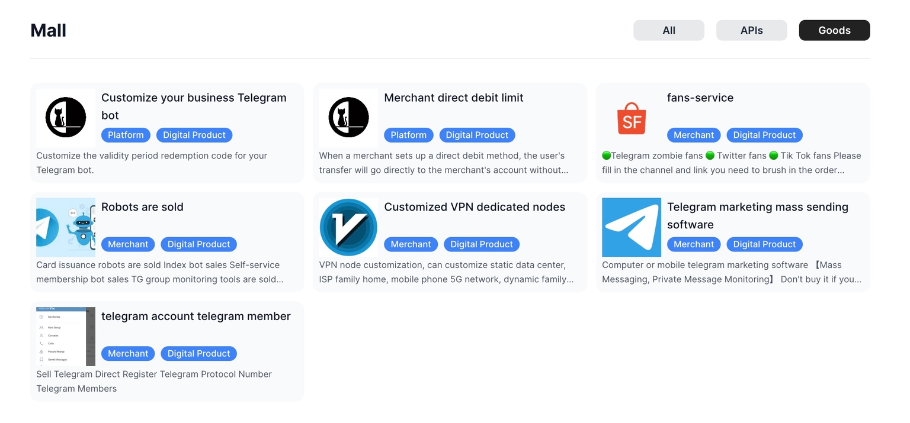Select the Goods tab
The height and width of the screenshot is (423, 910).
(x=834, y=30)
